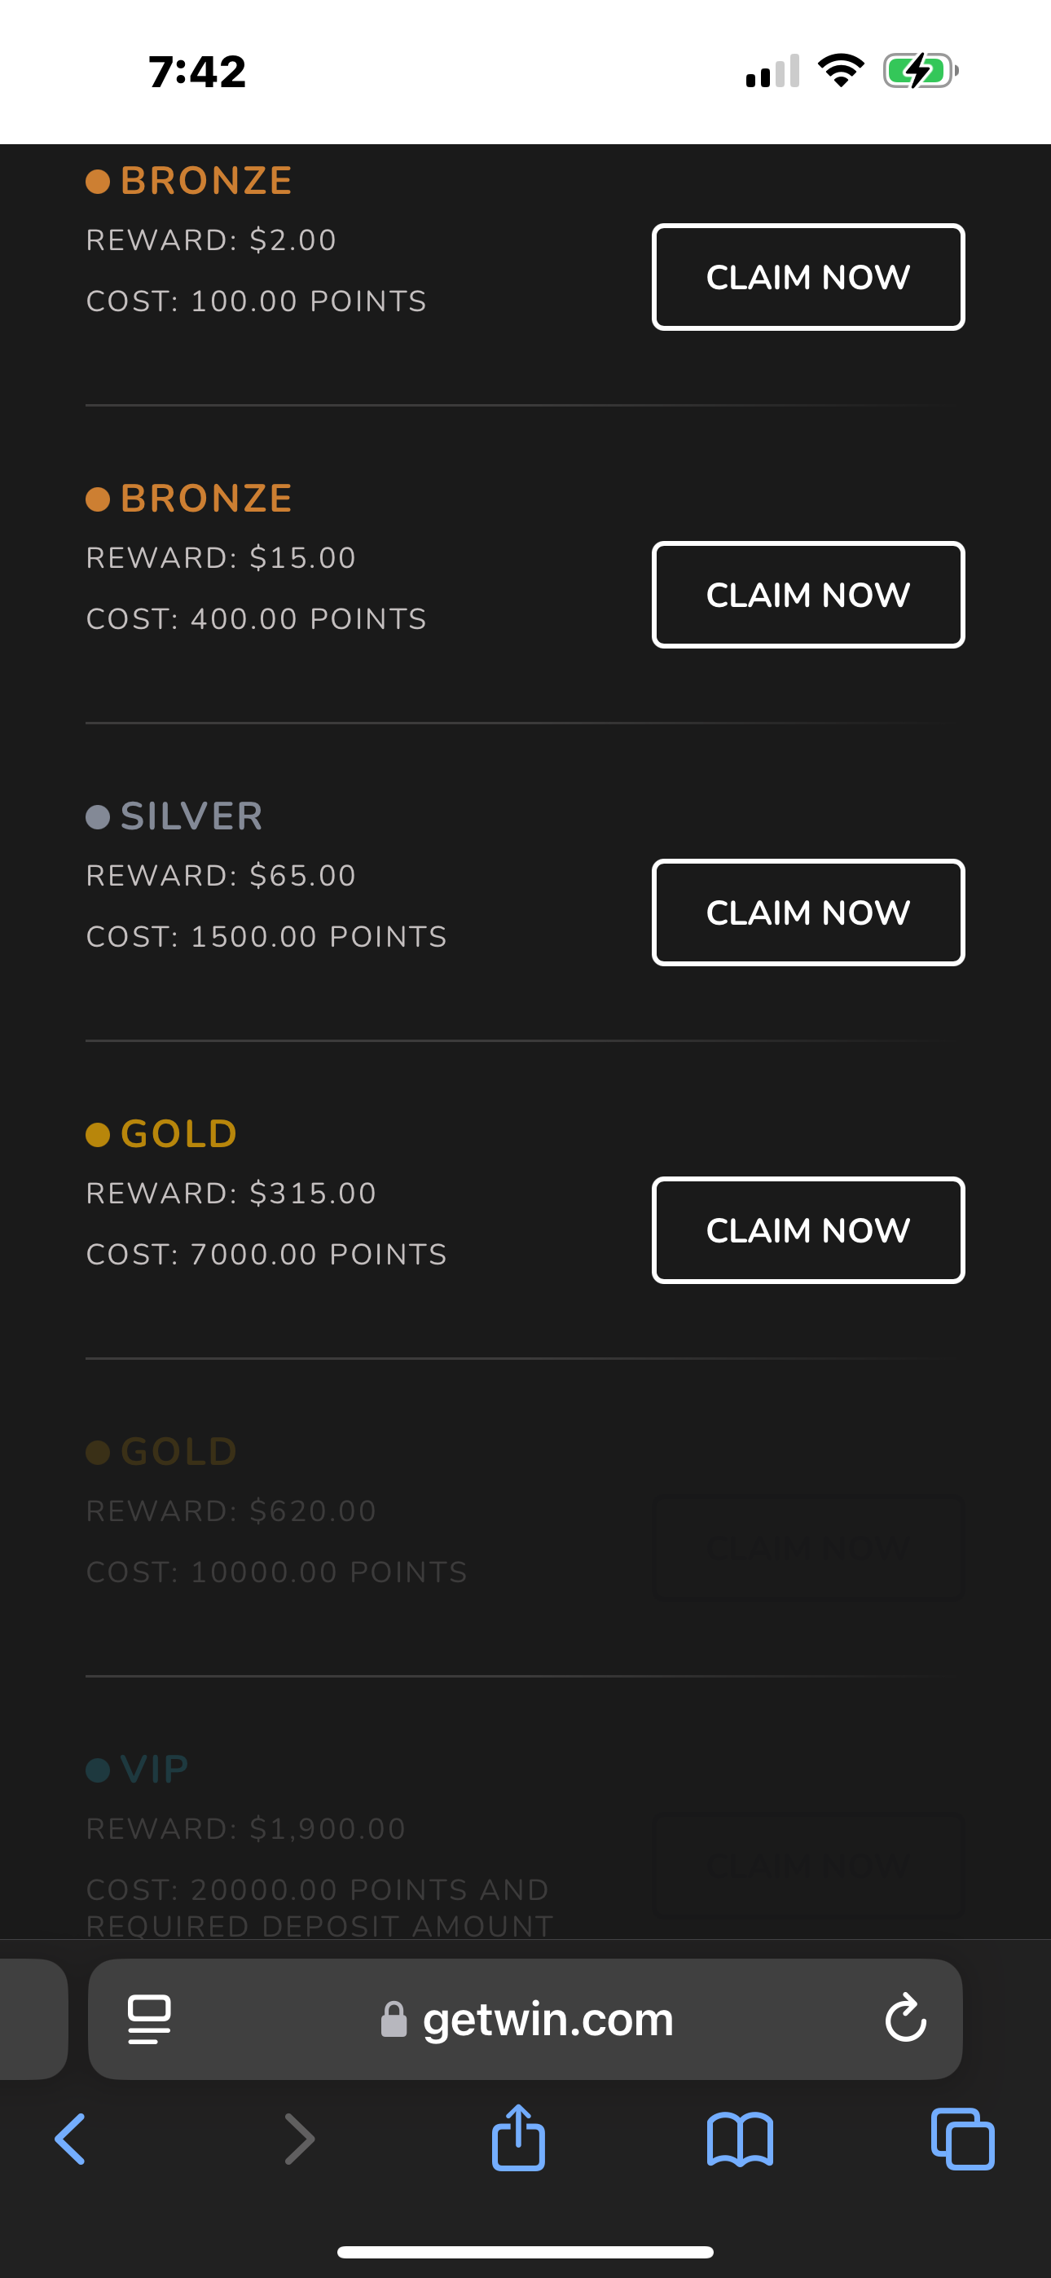Tap the battery charging status icon
Viewport: 1051px width, 2278px height.
tap(920, 71)
